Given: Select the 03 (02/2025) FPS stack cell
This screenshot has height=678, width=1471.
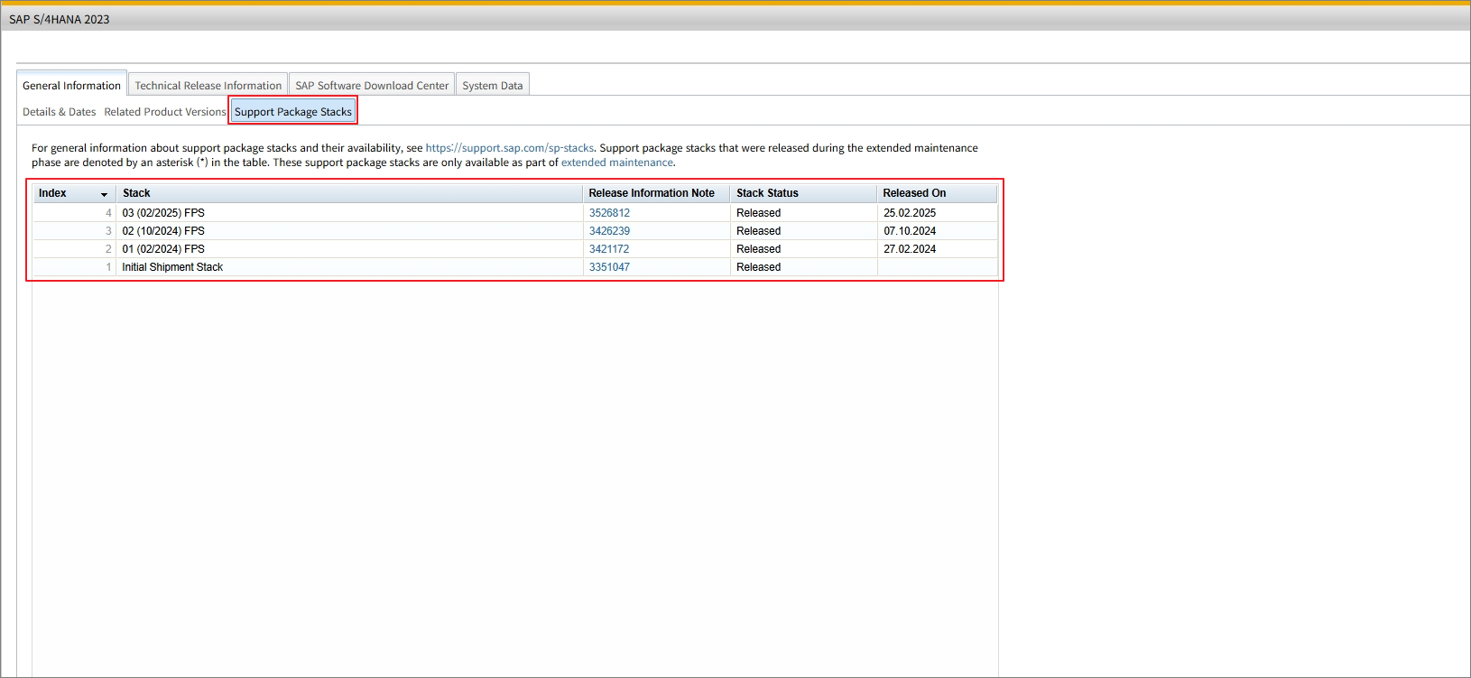Looking at the screenshot, I should [x=349, y=213].
